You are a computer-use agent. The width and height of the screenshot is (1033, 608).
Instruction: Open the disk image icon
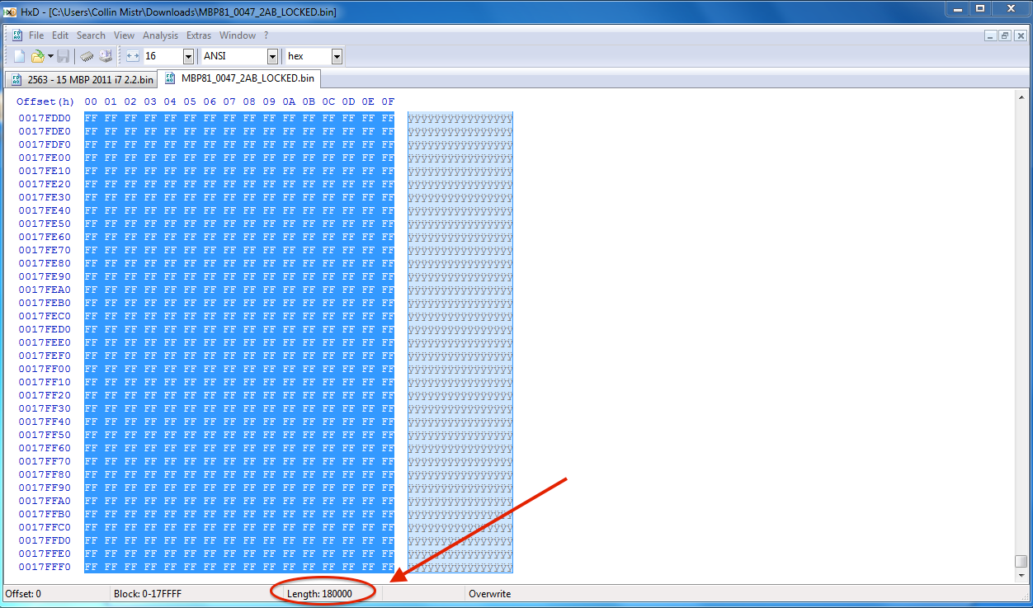[x=106, y=56]
